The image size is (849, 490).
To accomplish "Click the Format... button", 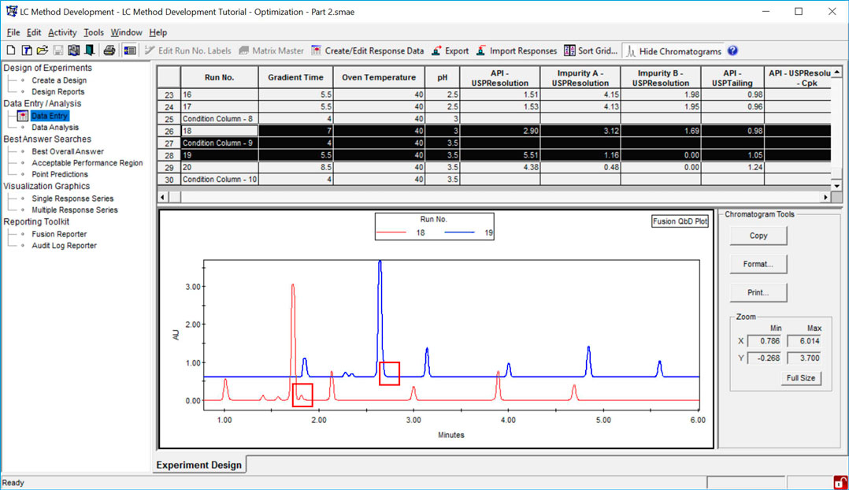I will [758, 264].
